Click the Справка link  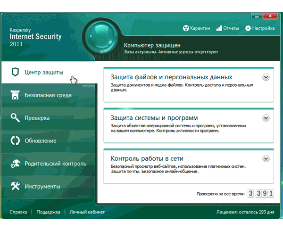18,212
